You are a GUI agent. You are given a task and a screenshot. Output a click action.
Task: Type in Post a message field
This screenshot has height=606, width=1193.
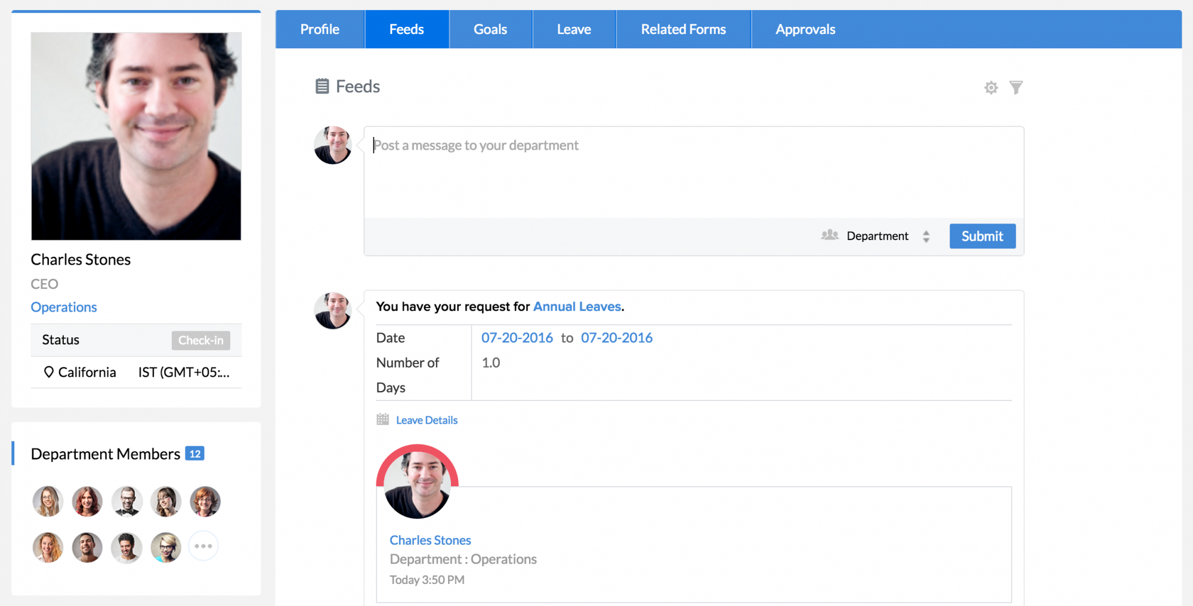pyautogui.click(x=693, y=173)
